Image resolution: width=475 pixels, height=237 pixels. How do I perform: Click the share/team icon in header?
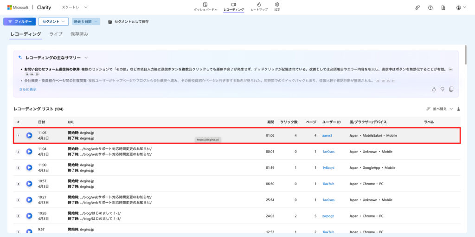[x=417, y=7]
